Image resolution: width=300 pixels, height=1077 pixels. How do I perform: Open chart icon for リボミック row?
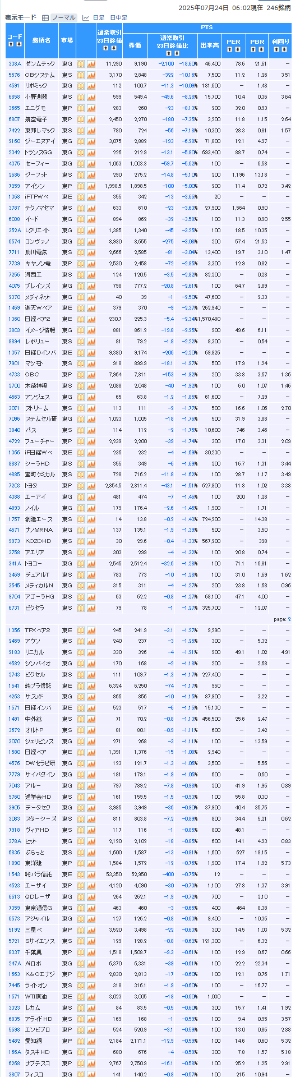click(91, 86)
